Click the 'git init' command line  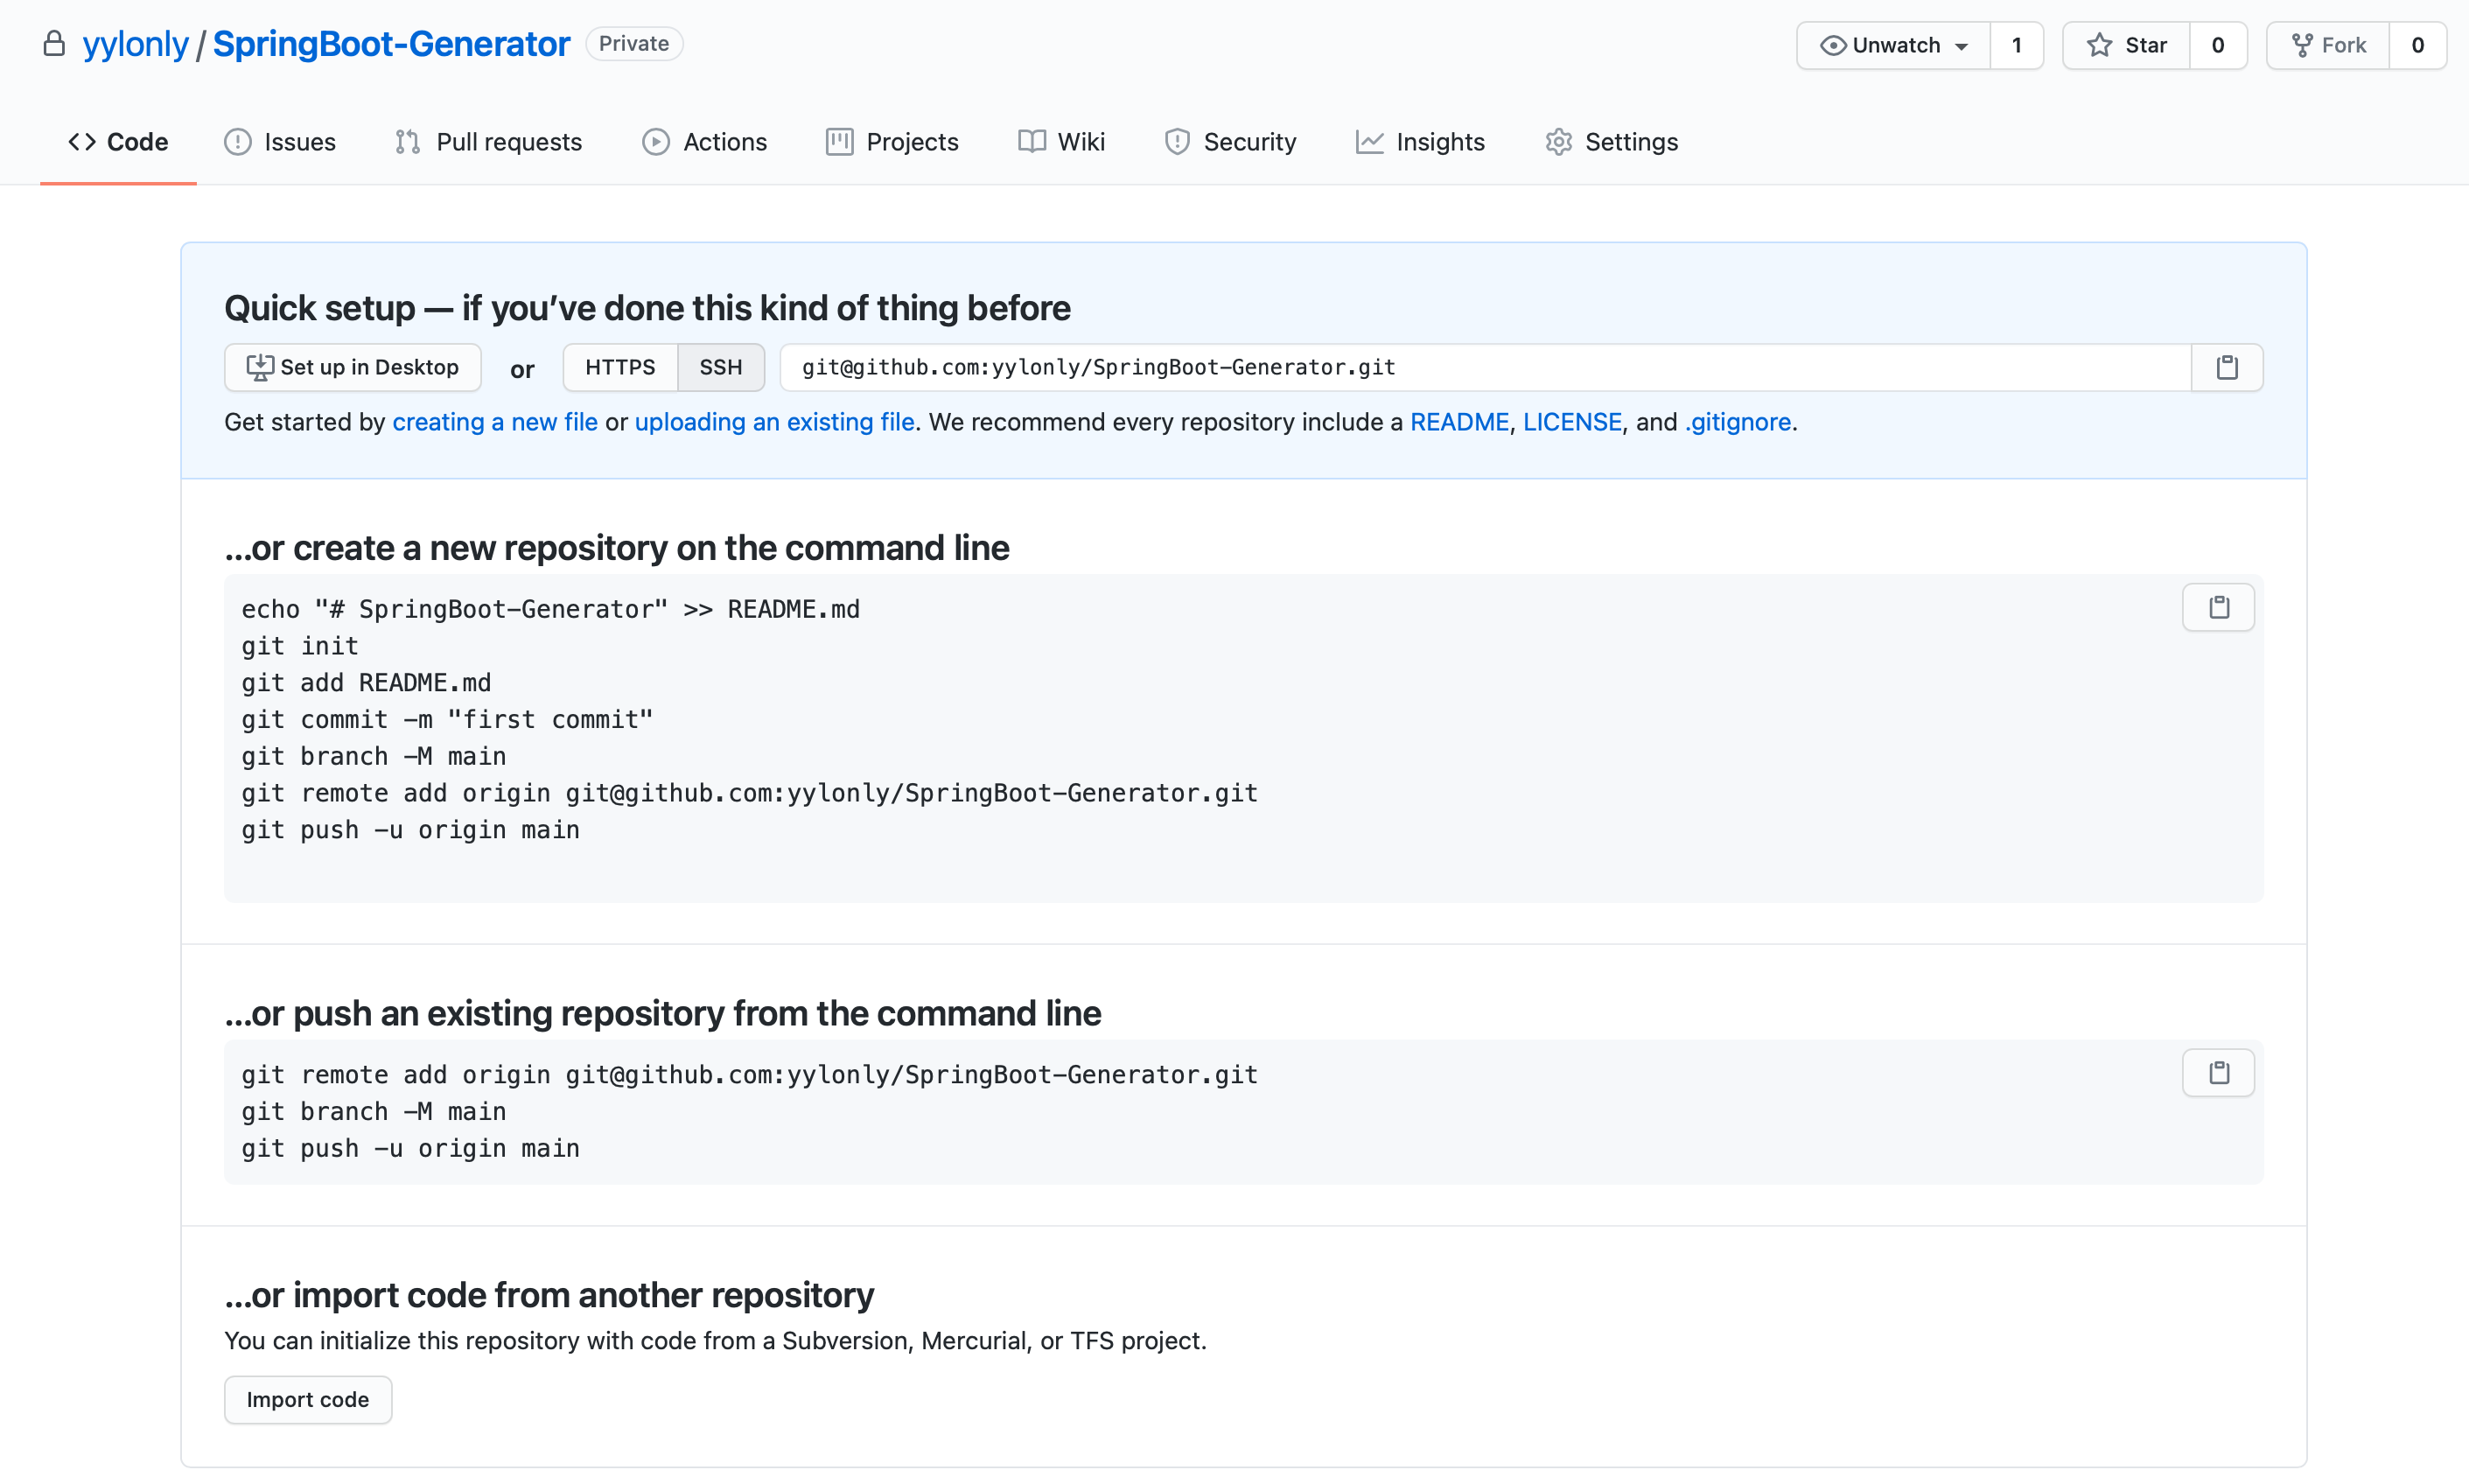300,646
